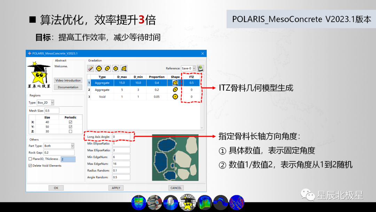Check the Plane3D Thickness option
Screen dimensions: 376x212
(x=30, y=159)
